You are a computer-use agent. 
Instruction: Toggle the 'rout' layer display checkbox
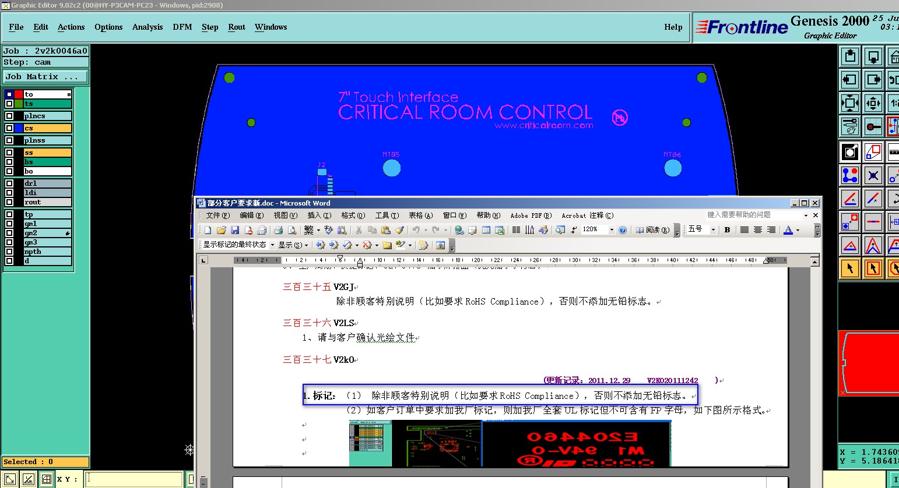point(9,202)
